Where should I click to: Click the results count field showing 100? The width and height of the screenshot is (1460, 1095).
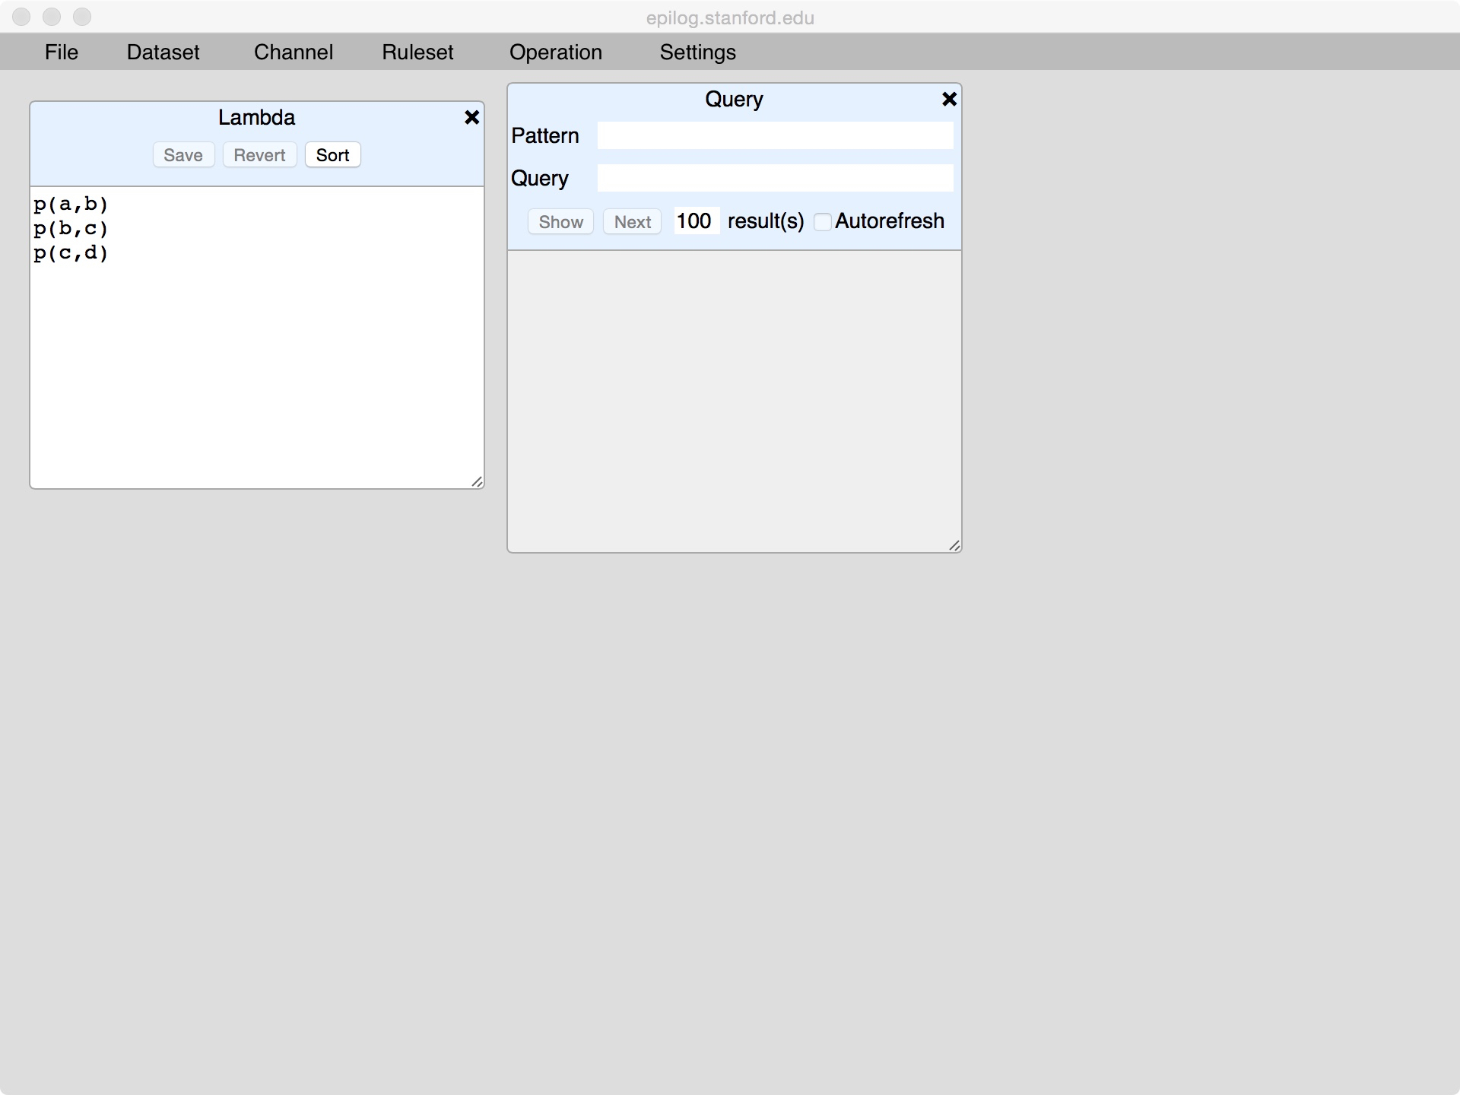696,221
